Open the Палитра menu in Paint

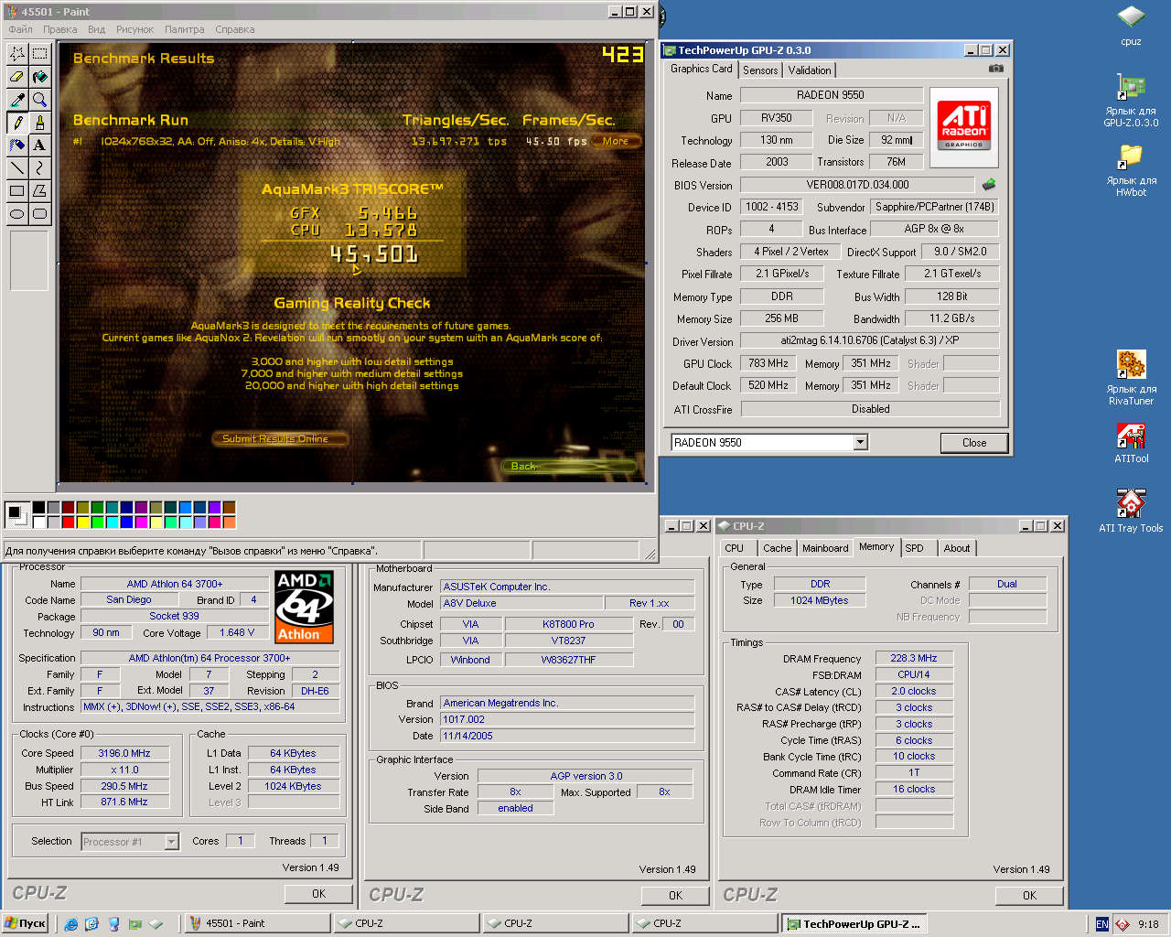185,29
